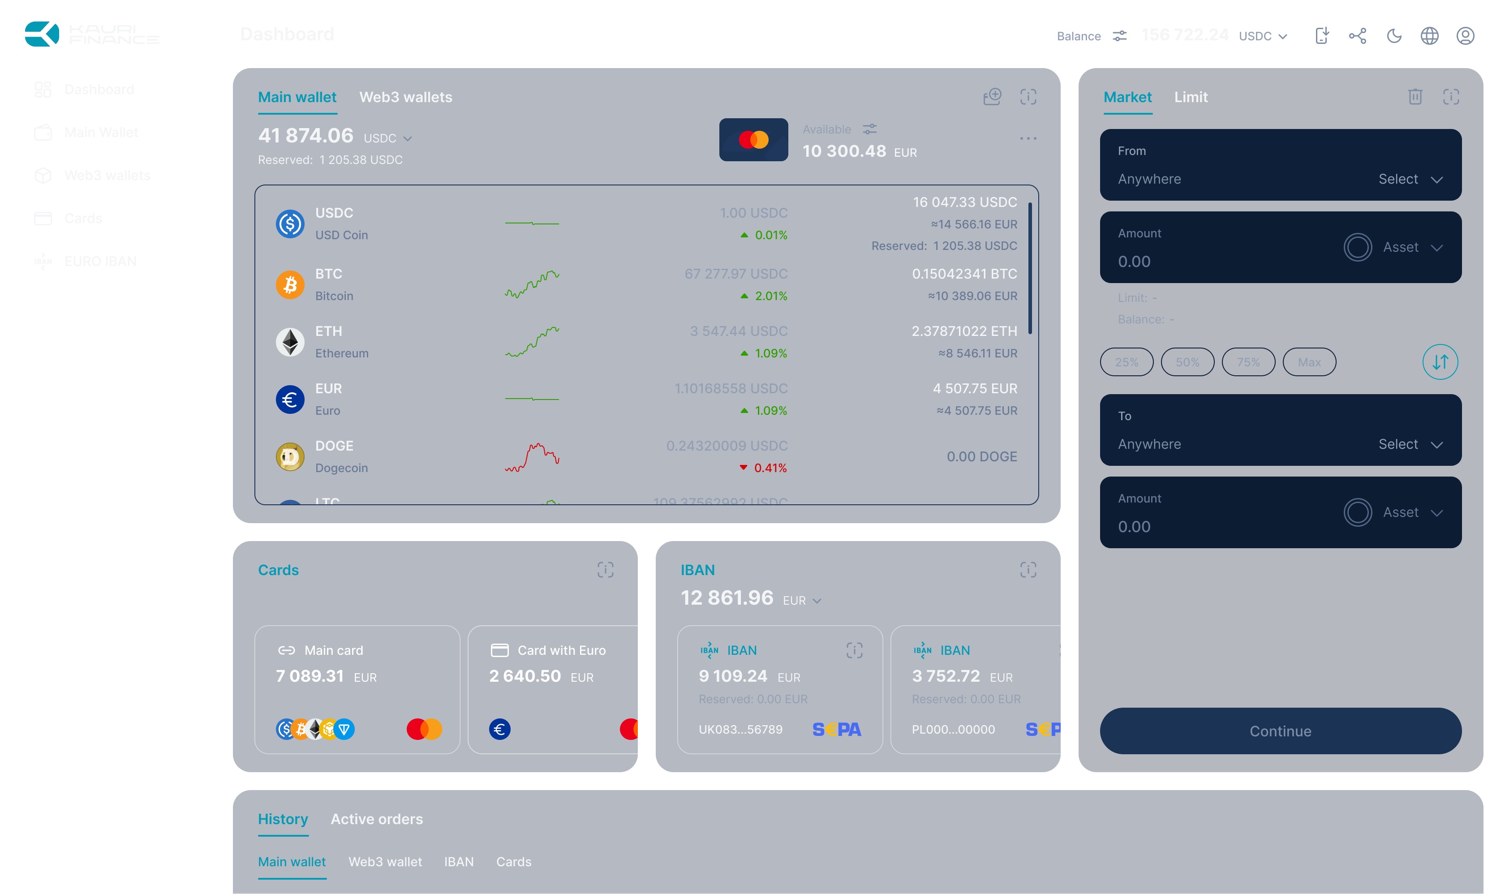Open the user profile icon

click(x=1465, y=36)
